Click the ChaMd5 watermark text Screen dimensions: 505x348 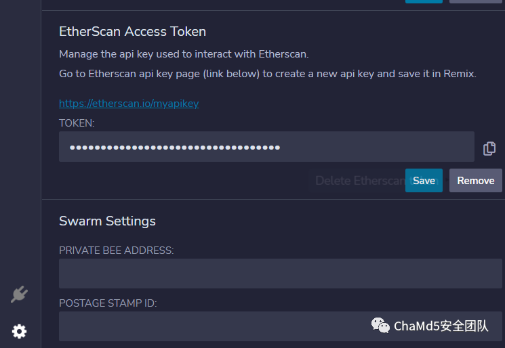click(441, 326)
